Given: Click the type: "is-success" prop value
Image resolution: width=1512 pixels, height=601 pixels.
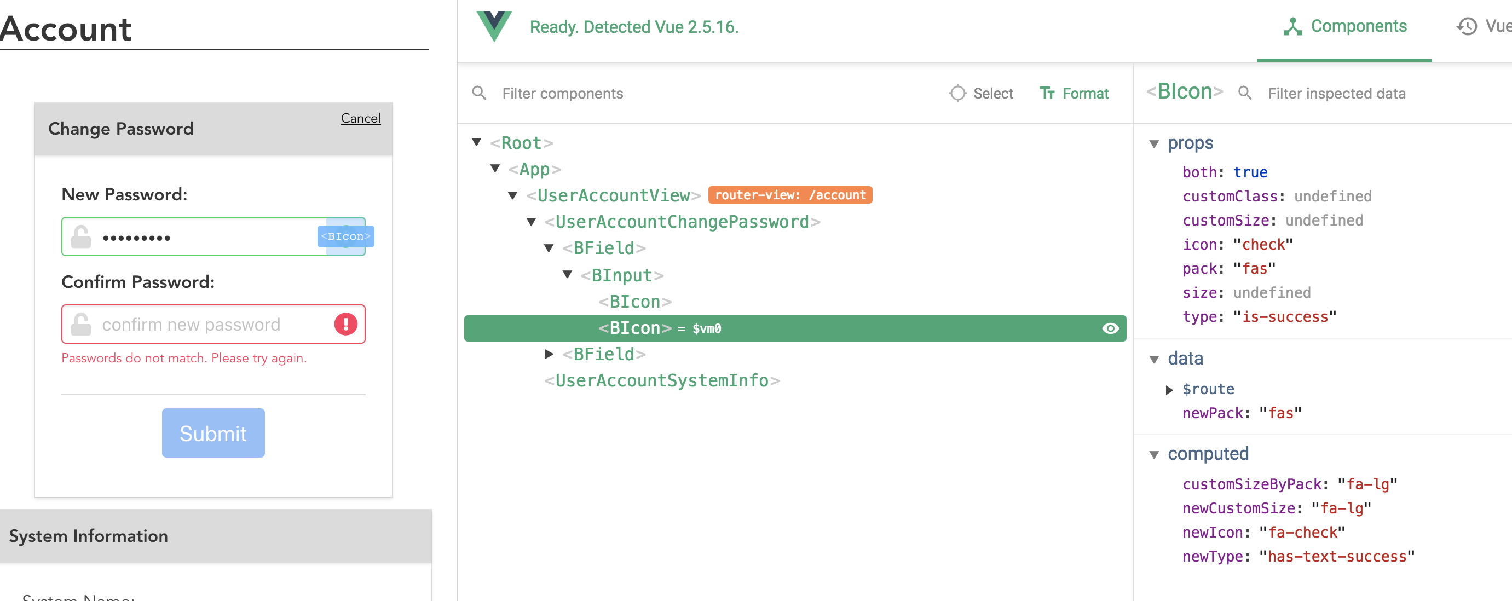Looking at the screenshot, I should pos(1284,317).
